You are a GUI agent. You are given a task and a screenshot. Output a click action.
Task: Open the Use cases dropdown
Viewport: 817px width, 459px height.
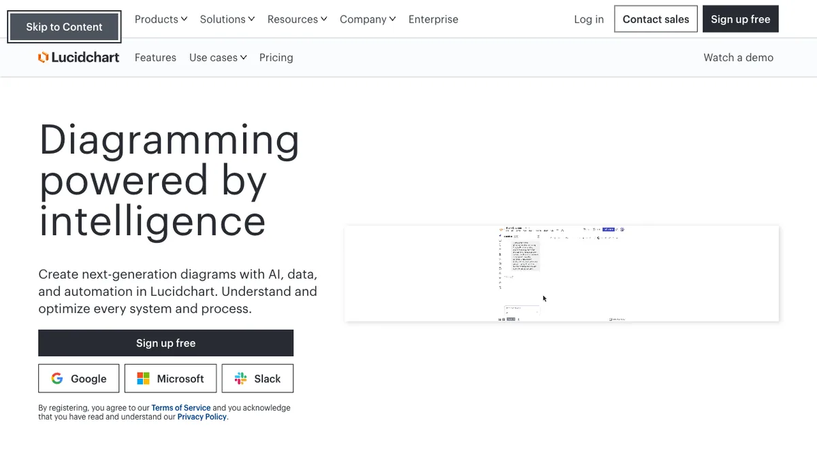point(218,58)
